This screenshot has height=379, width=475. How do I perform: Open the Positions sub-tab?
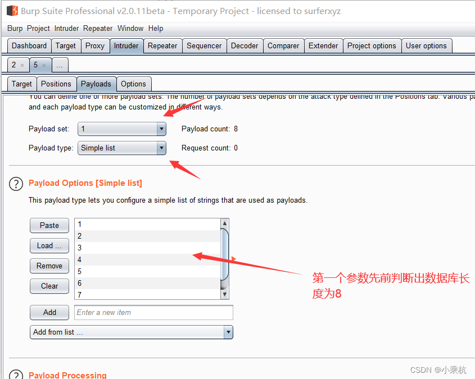click(56, 84)
